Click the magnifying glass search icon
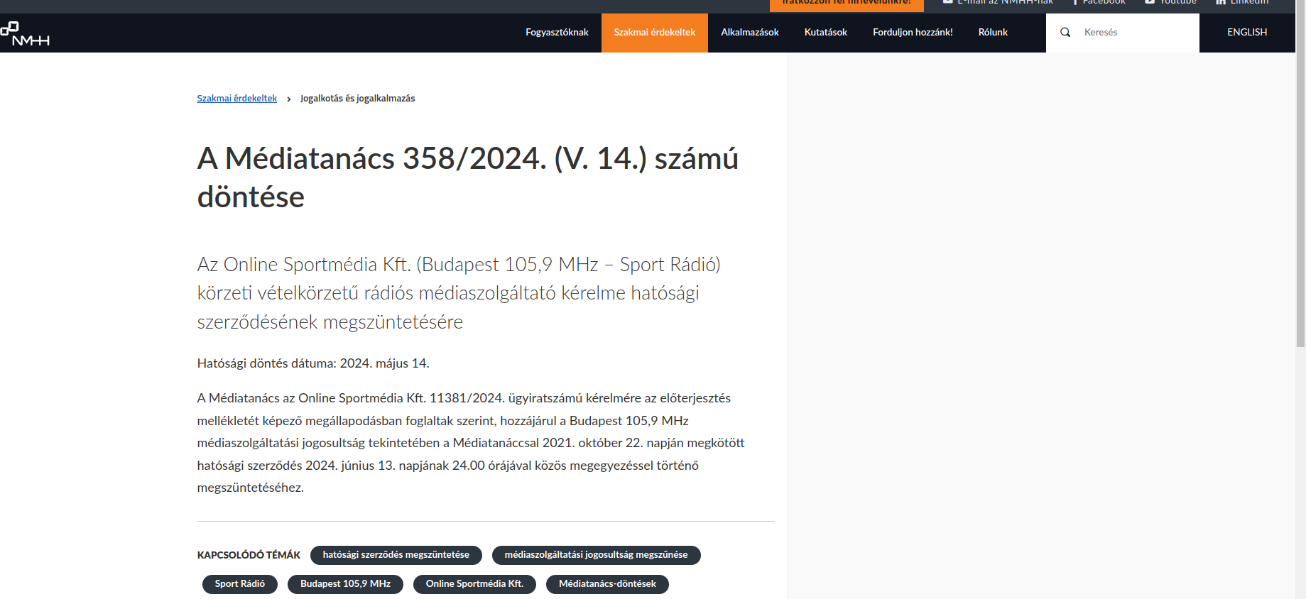1306x599 pixels. click(x=1065, y=33)
